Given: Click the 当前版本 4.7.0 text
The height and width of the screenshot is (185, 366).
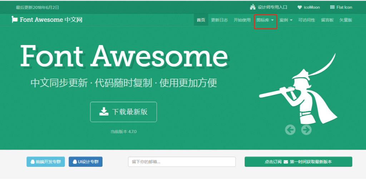Looking at the screenshot, I should point(123,131).
